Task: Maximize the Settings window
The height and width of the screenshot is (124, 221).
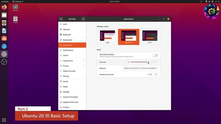Action: click(x=164, y=19)
